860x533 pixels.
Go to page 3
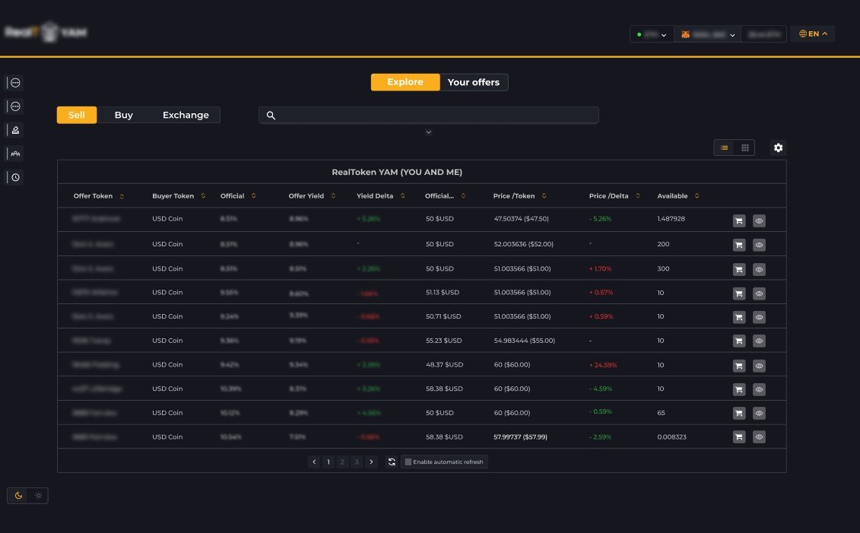coord(357,462)
